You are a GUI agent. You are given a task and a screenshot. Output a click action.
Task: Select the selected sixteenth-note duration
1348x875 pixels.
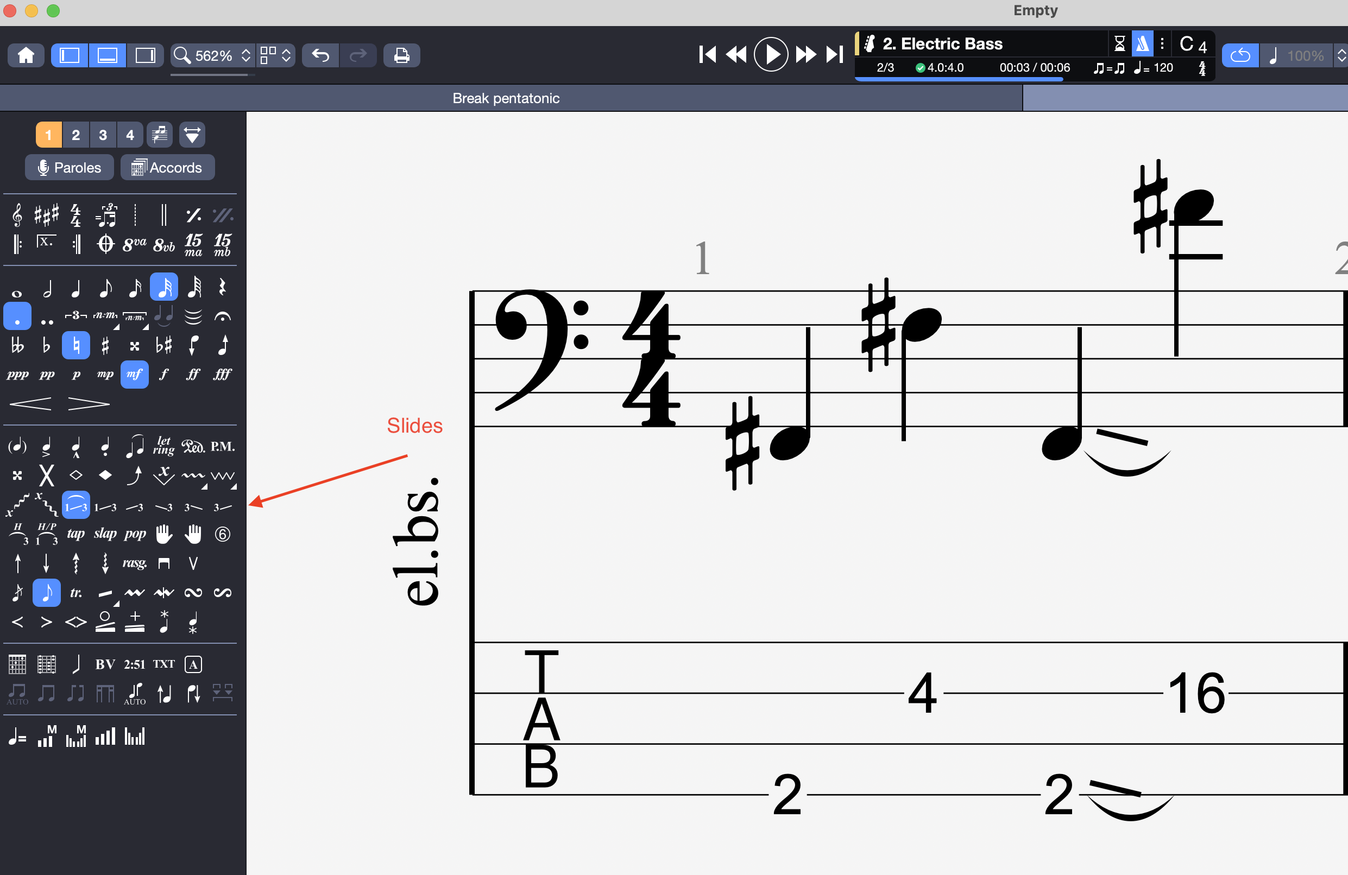click(164, 287)
